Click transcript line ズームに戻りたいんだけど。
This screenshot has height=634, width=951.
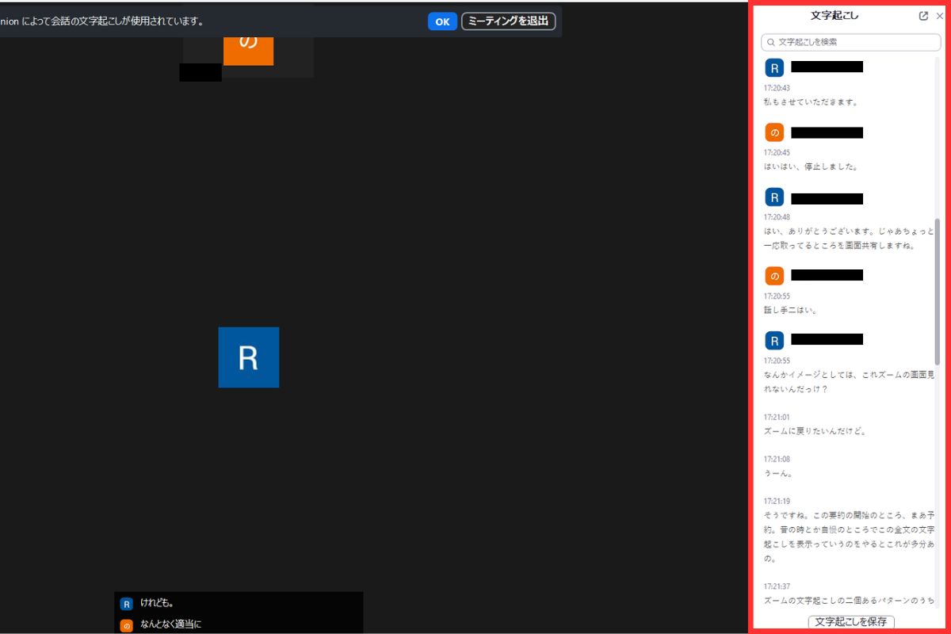[x=804, y=432]
